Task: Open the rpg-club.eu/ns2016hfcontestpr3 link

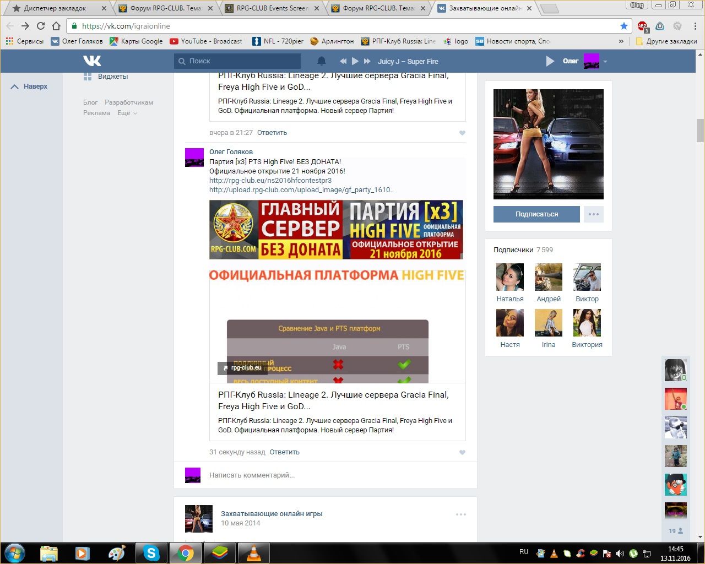Action: click(x=270, y=180)
